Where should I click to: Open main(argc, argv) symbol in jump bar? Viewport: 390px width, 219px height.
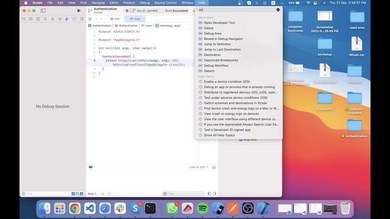[168, 26]
